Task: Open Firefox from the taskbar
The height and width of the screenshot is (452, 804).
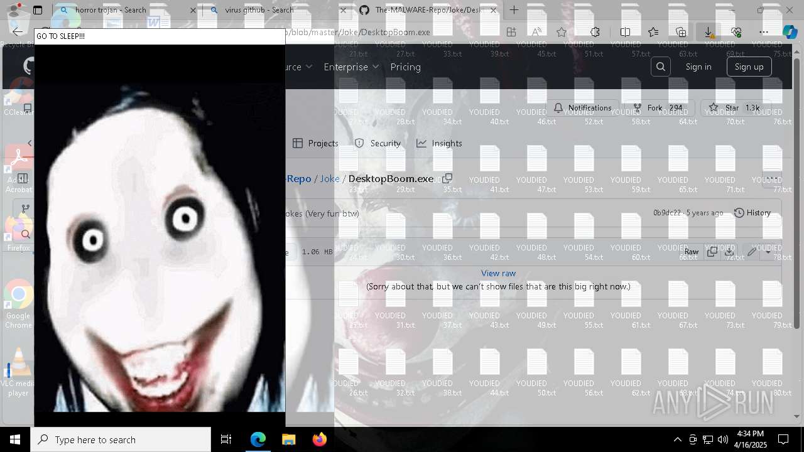Action: coord(320,439)
